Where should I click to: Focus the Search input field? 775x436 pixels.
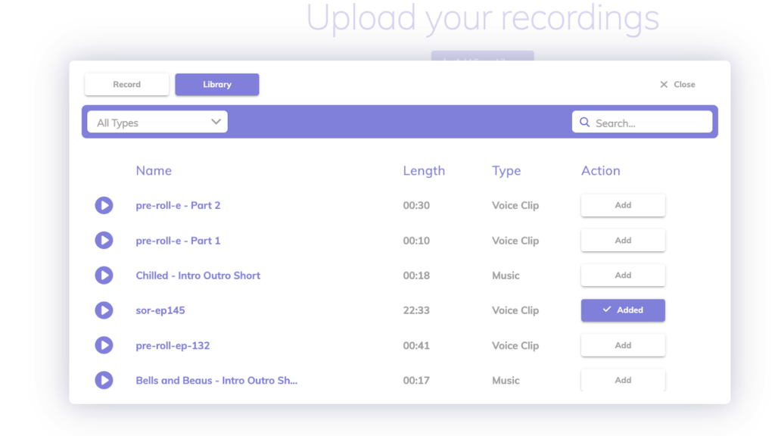[x=642, y=122]
